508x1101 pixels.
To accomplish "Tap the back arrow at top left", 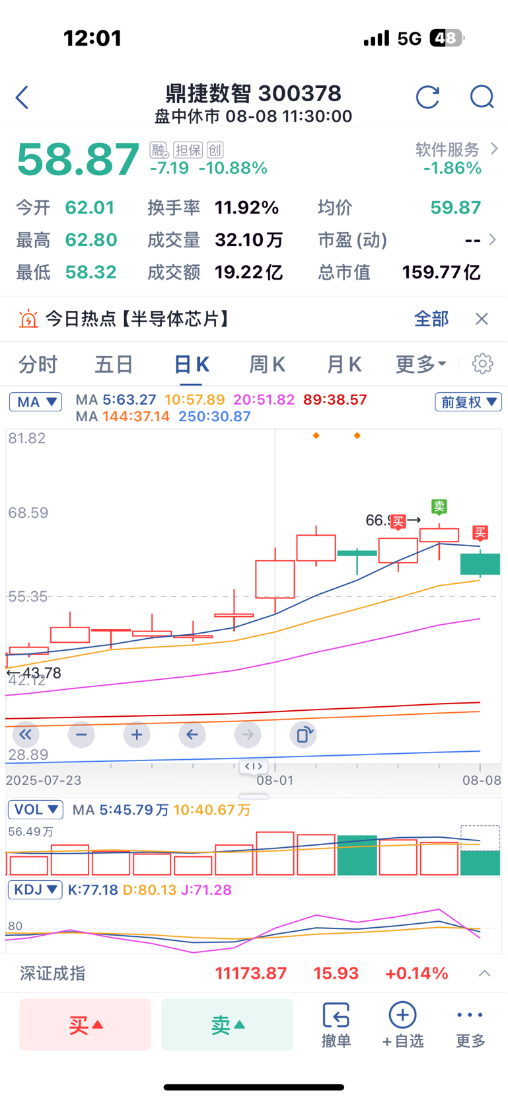I will pyautogui.click(x=22, y=97).
